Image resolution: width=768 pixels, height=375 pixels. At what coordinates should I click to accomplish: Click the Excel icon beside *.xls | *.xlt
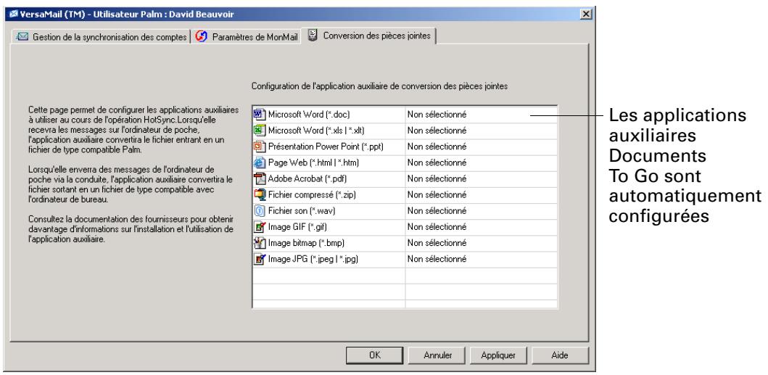[260, 131]
